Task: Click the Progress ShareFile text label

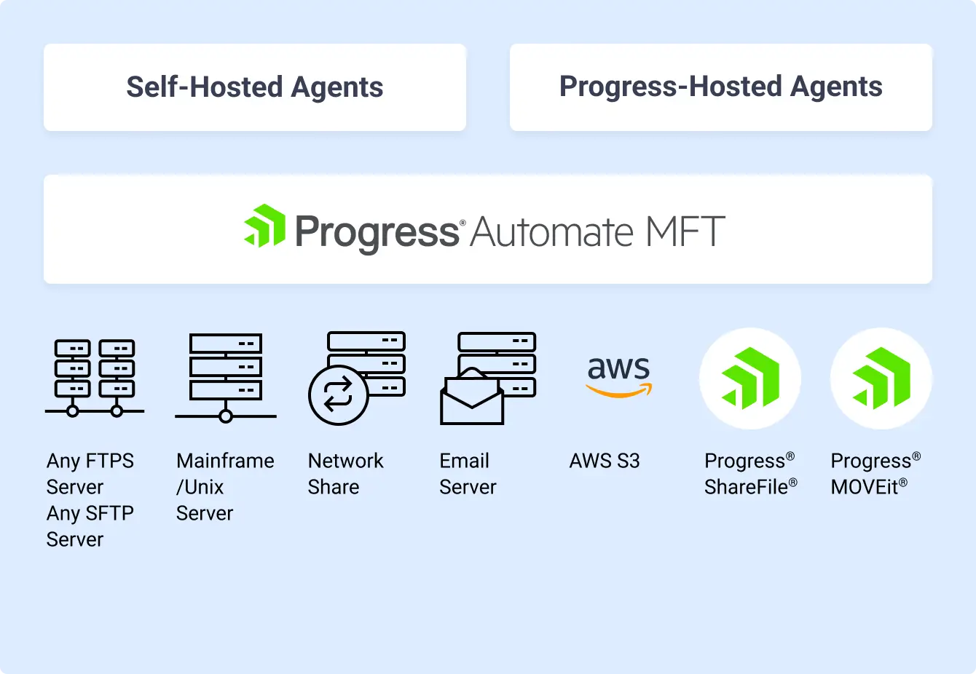Action: tap(750, 474)
